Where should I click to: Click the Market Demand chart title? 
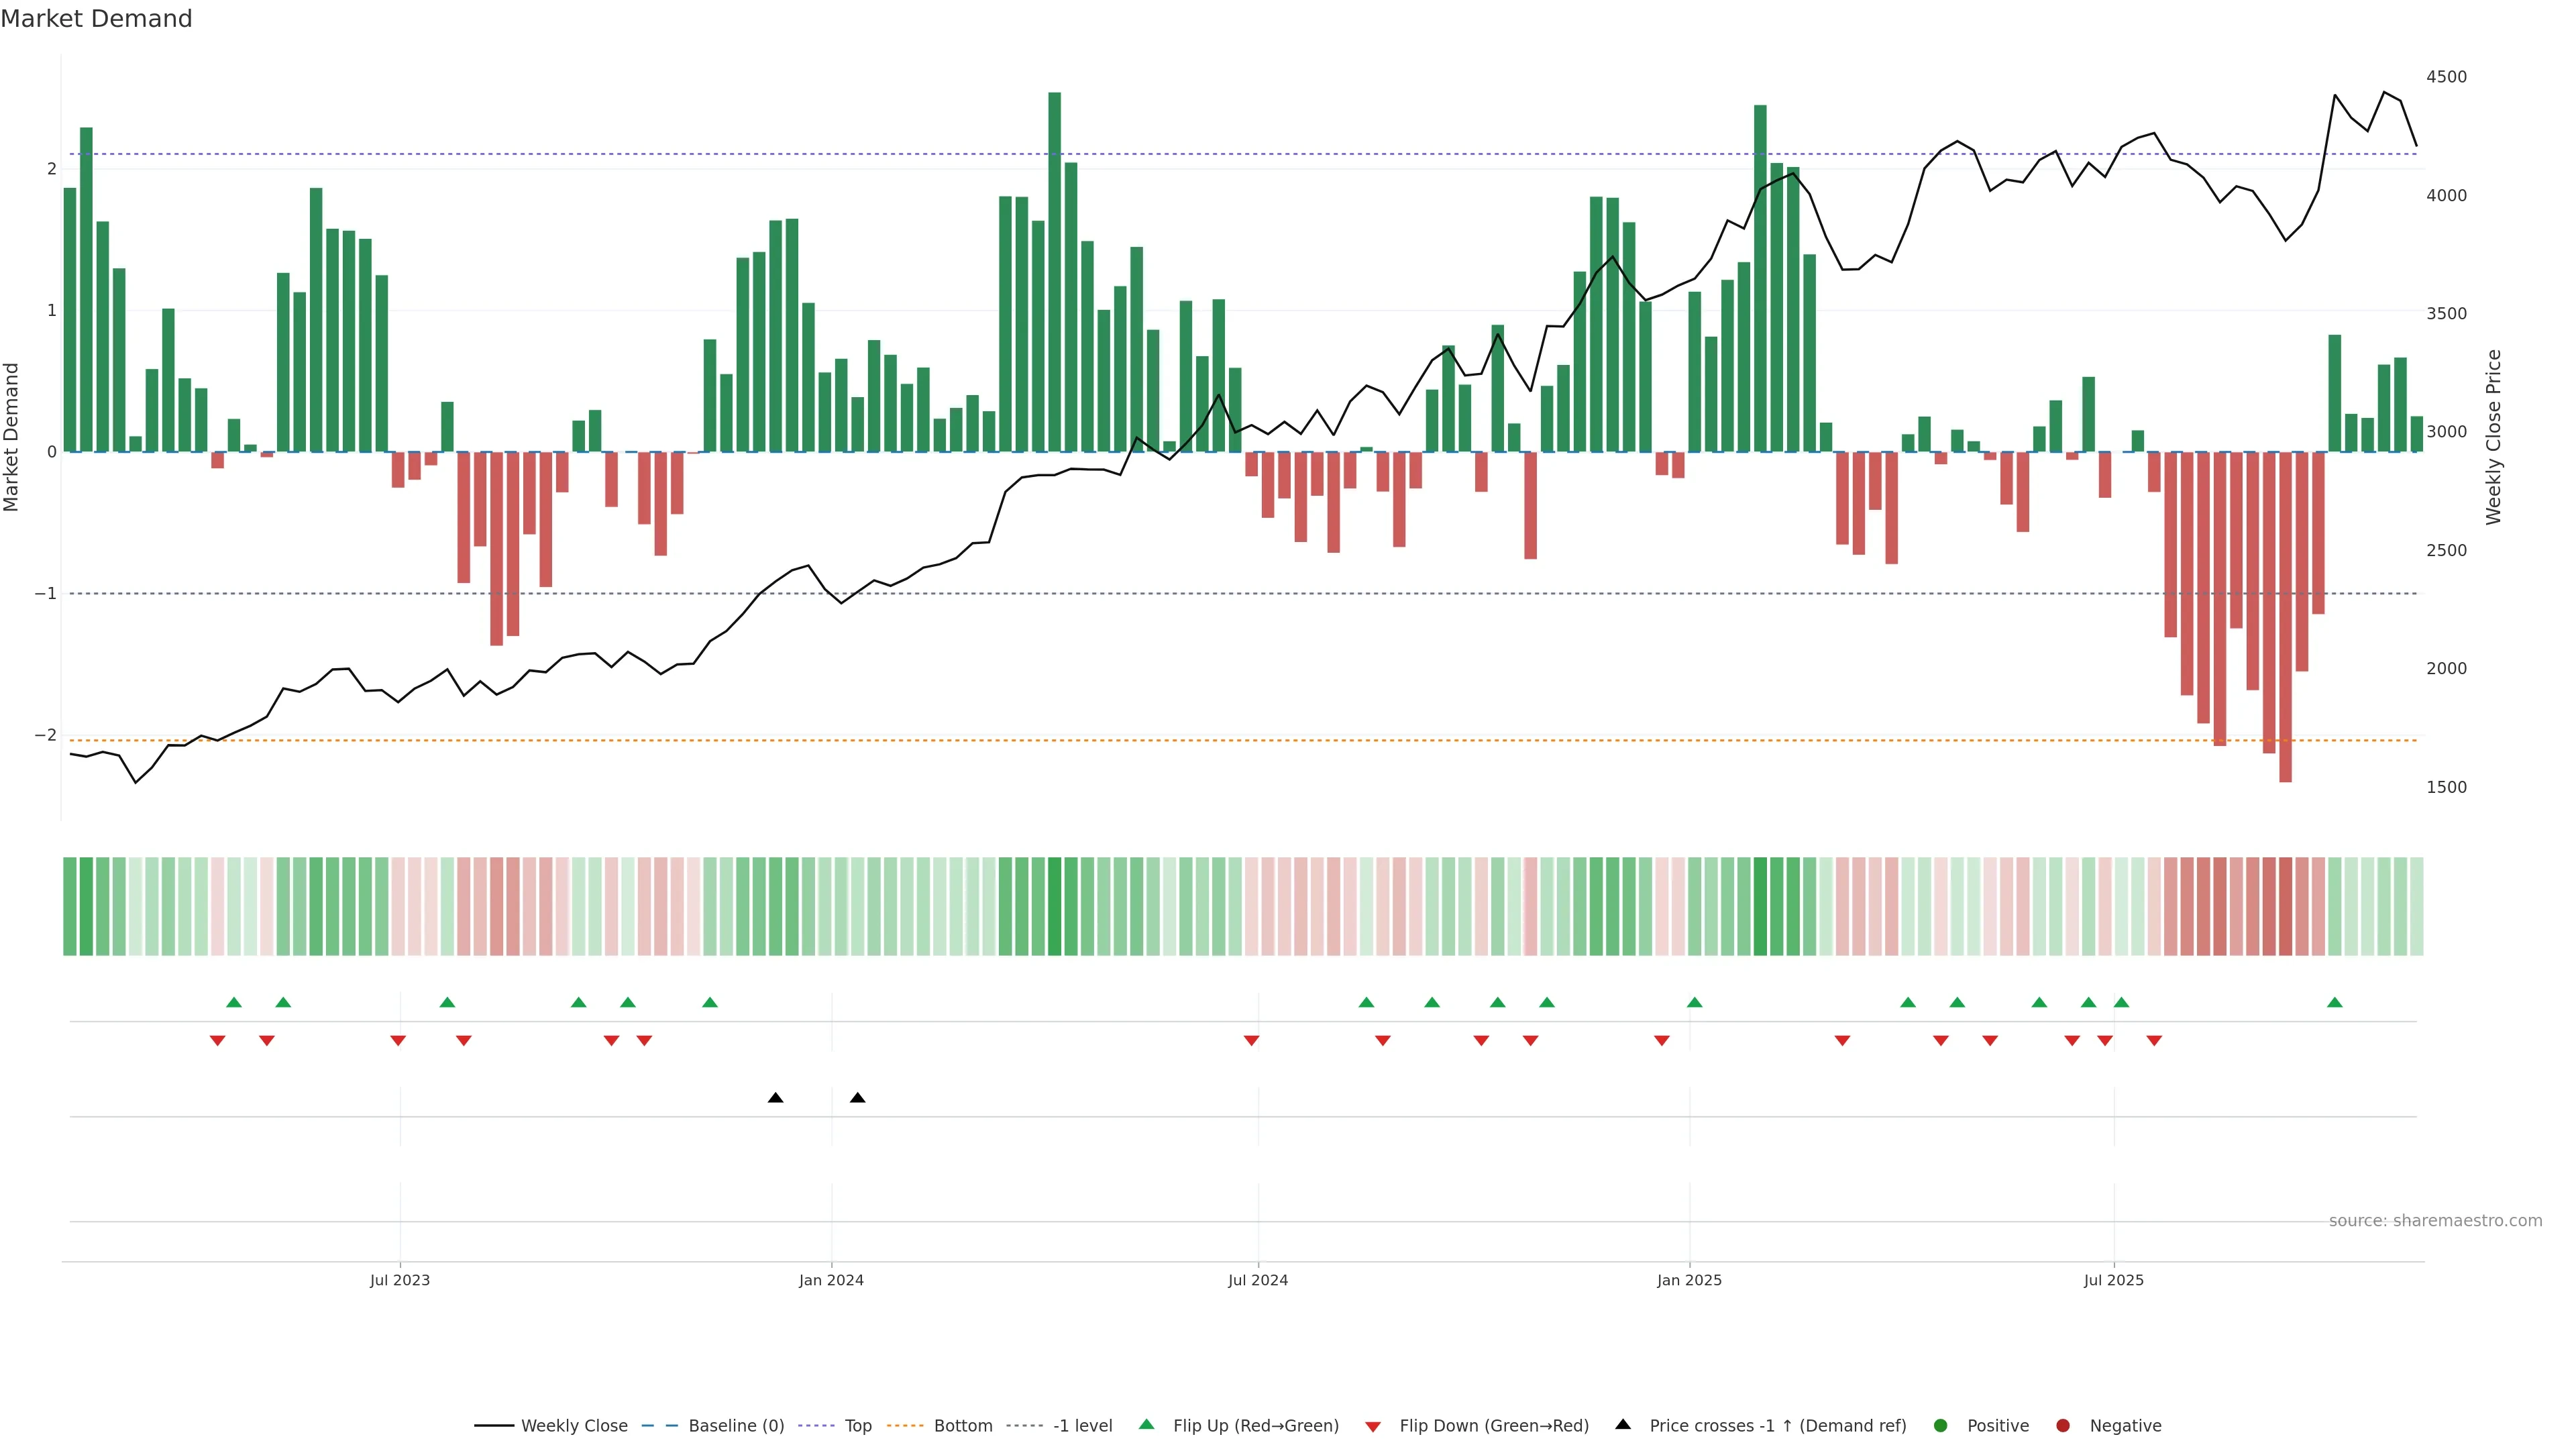coord(96,19)
